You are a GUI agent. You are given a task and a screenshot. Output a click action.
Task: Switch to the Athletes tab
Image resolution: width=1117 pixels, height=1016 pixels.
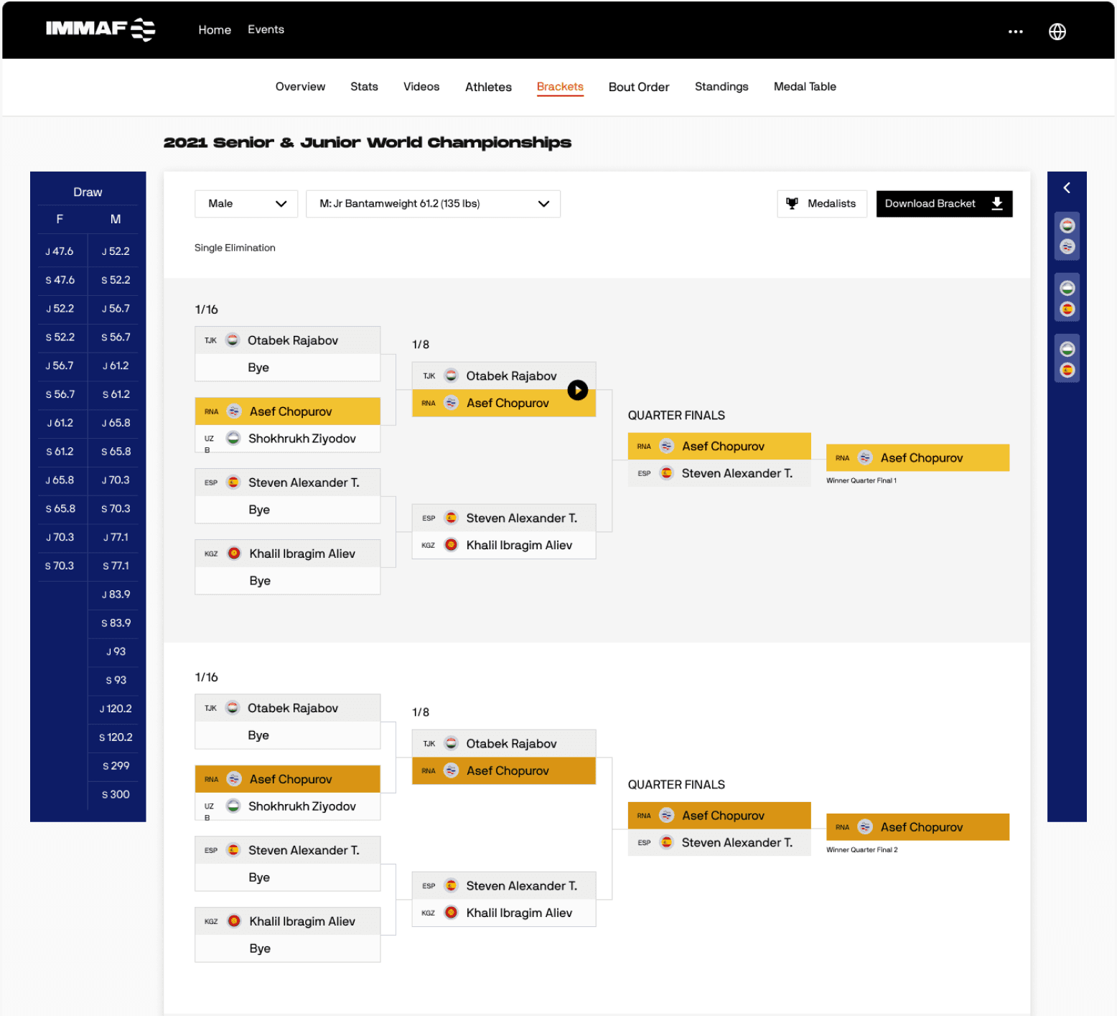coord(488,87)
